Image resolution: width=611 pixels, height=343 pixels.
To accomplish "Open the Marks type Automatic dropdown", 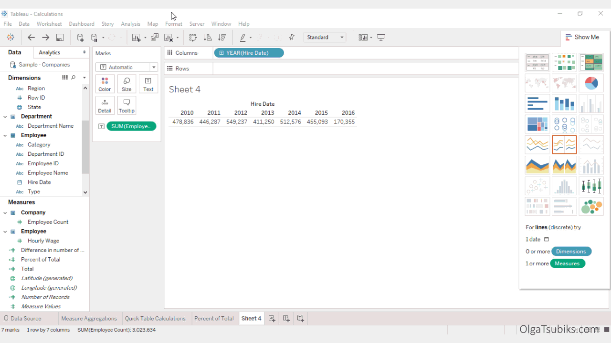I will (x=126, y=67).
